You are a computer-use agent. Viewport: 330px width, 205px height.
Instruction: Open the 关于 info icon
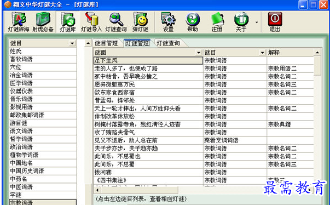241,22
